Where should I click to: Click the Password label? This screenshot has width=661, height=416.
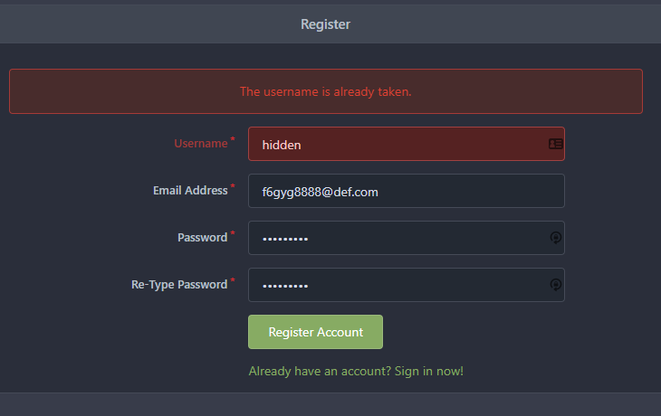coord(202,238)
